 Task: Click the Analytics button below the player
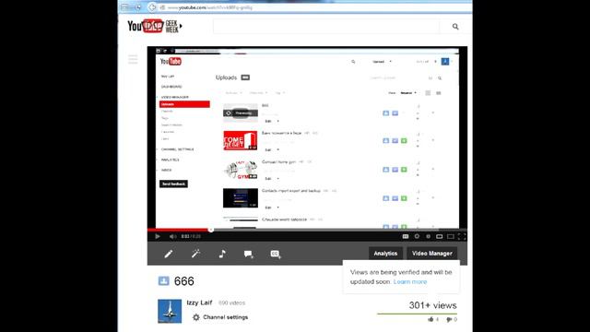(x=385, y=254)
